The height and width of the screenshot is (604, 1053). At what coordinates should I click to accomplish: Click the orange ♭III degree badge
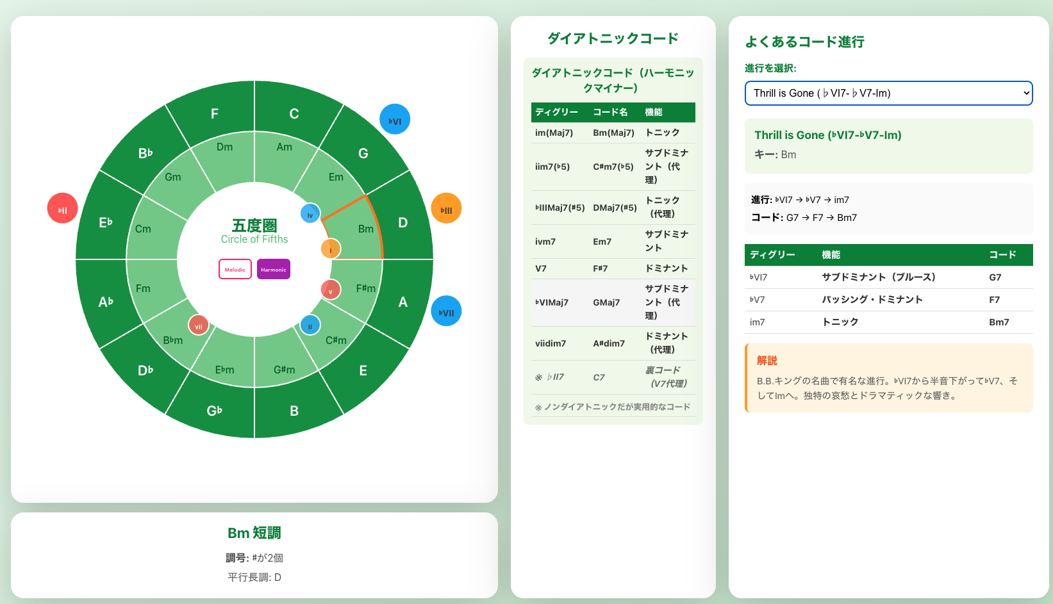click(446, 209)
